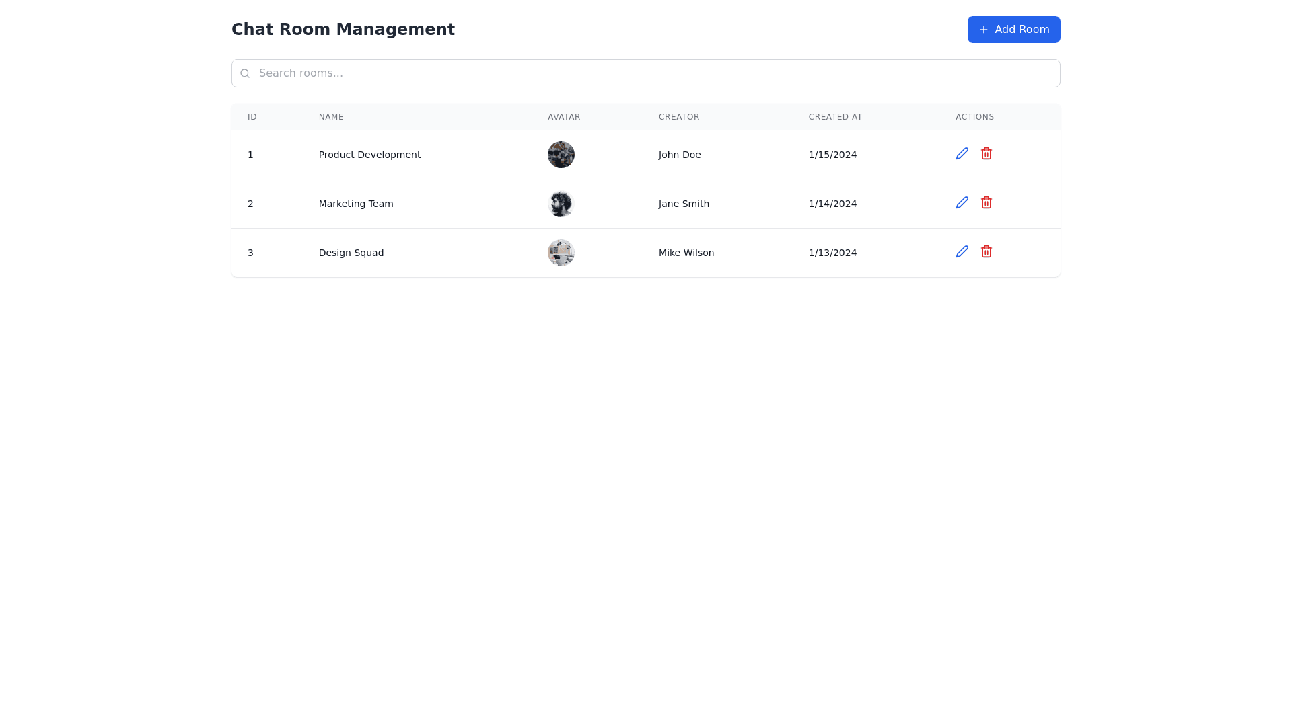Viewport: 1292px width, 726px height.
Task: Open Design Squad room avatar
Action: click(x=561, y=253)
